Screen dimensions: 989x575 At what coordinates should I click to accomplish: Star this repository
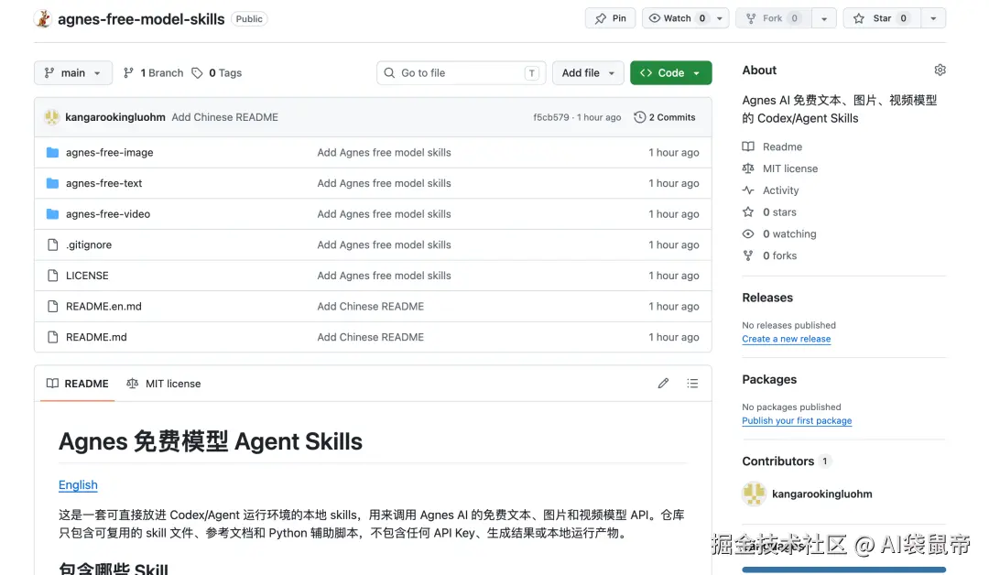[882, 18]
